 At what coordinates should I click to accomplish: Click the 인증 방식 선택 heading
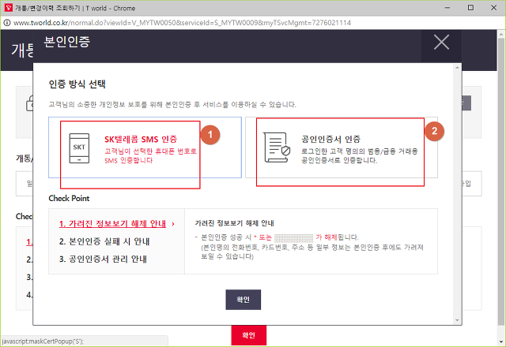click(x=77, y=84)
